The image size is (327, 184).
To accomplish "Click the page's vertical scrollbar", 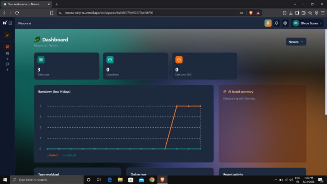I will tap(326, 72).
